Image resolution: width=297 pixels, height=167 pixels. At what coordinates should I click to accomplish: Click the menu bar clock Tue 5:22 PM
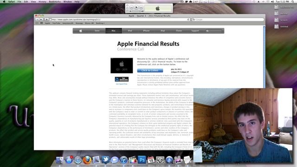[283, 1]
